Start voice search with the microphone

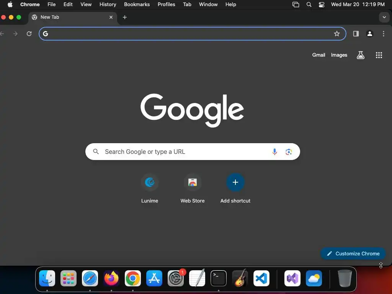(x=274, y=152)
